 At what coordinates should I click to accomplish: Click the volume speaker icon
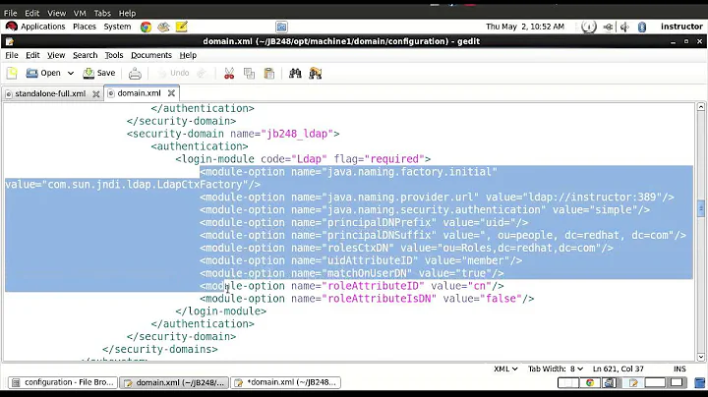point(625,28)
